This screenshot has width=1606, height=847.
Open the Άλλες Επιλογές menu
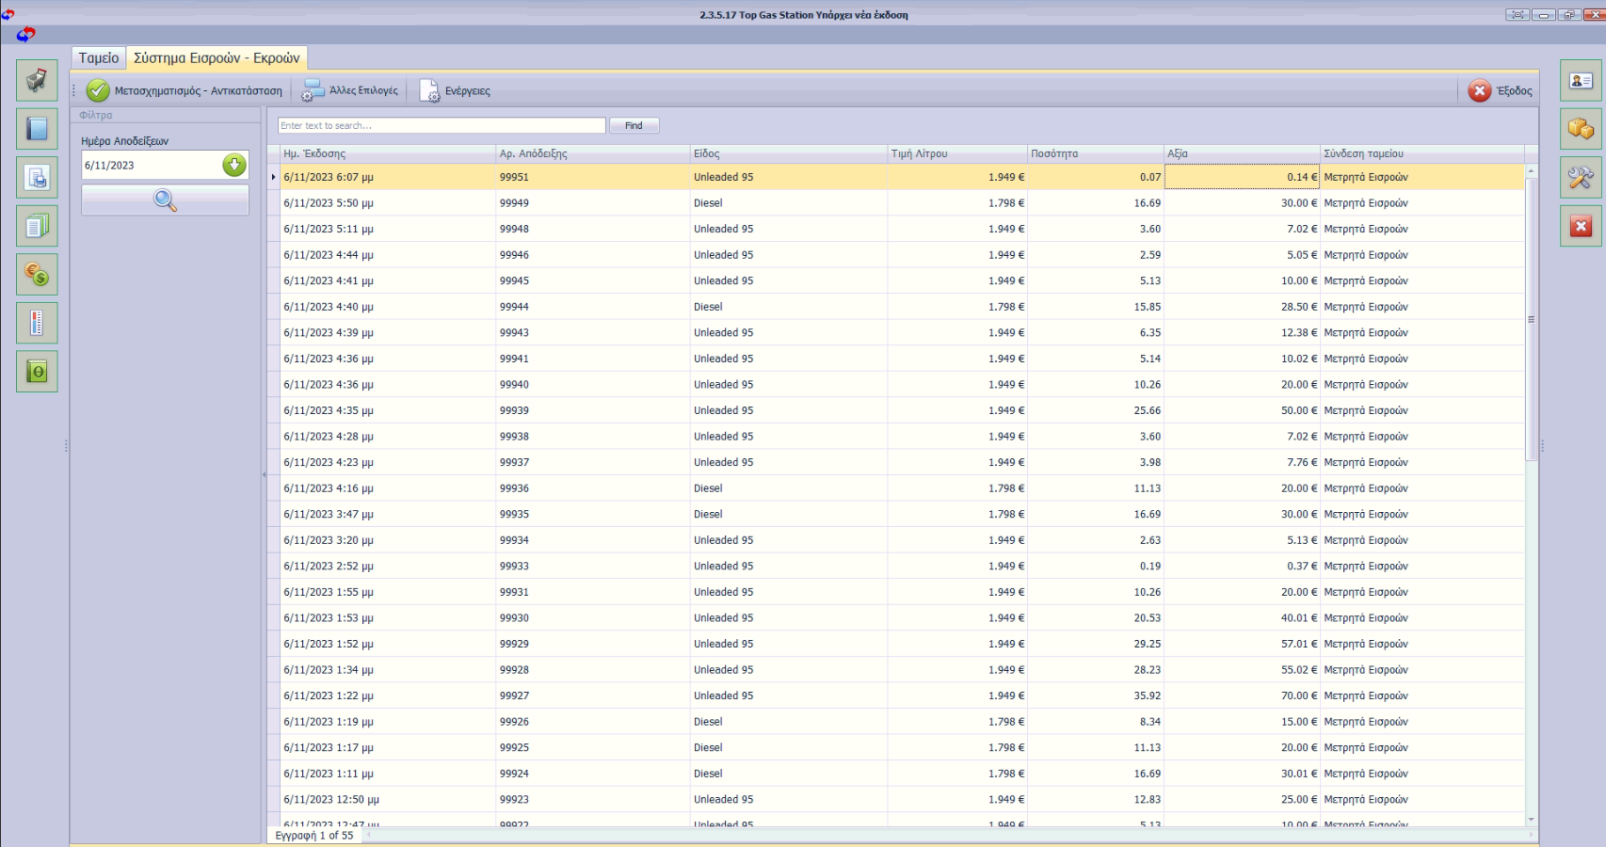[363, 91]
